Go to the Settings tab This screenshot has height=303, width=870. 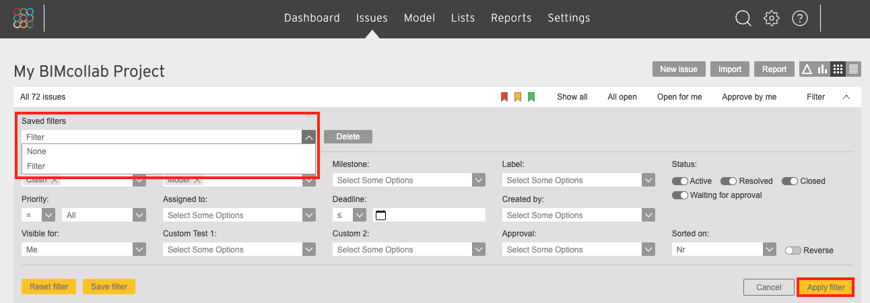[569, 18]
